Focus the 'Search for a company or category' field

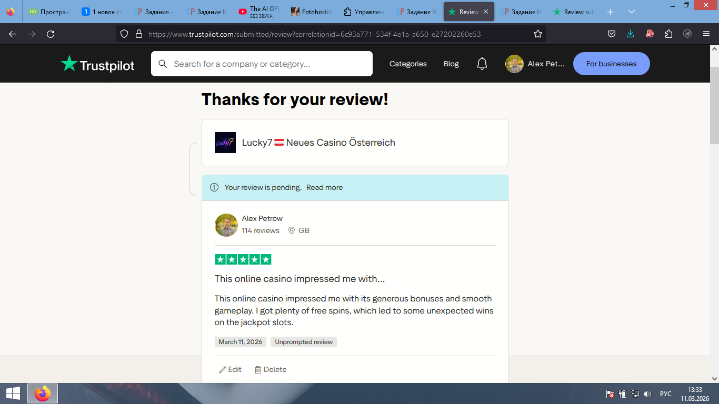[x=262, y=64]
